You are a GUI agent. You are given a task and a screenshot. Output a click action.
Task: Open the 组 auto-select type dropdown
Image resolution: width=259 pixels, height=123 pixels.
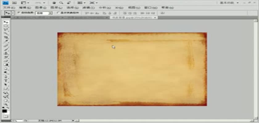pos(43,13)
